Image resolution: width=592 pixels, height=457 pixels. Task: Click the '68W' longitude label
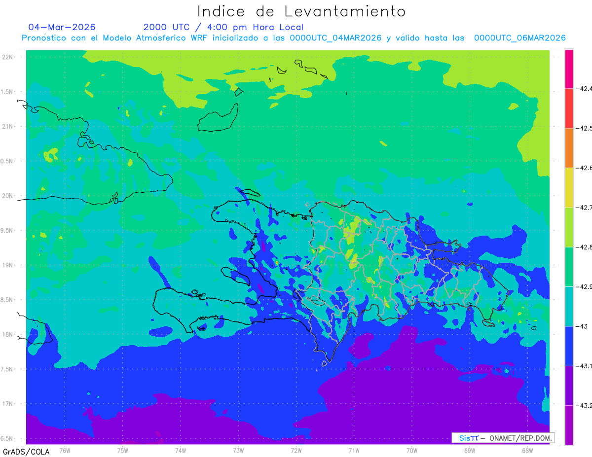[527, 450]
